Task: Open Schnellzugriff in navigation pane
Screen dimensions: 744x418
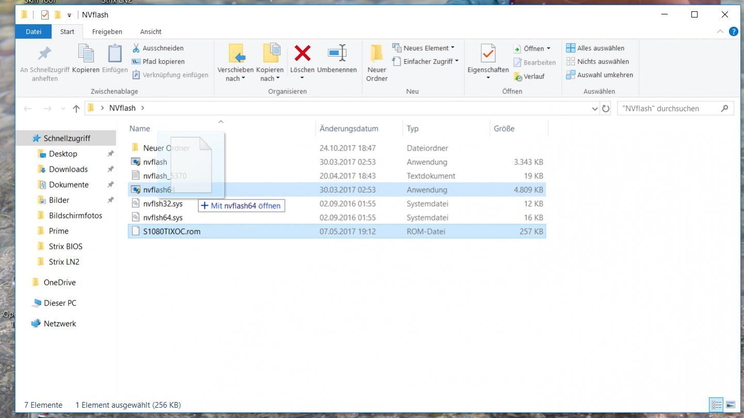Action: [x=67, y=138]
